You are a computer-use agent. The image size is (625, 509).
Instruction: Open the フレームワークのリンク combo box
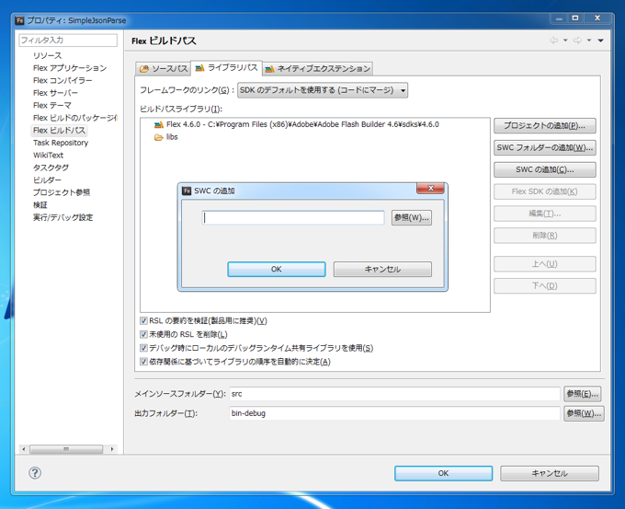[x=323, y=90]
